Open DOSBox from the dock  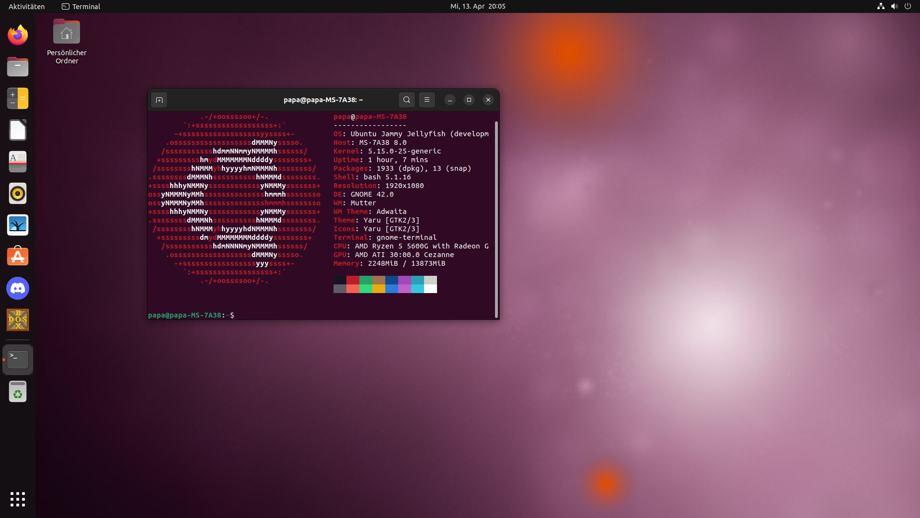tap(18, 320)
